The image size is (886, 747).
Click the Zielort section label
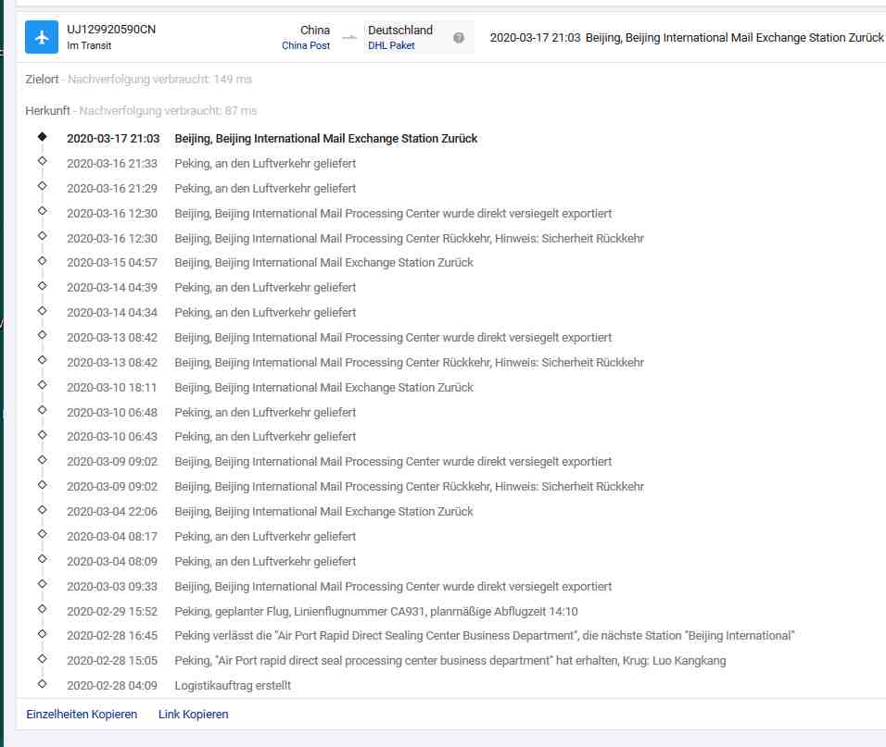(x=42, y=79)
